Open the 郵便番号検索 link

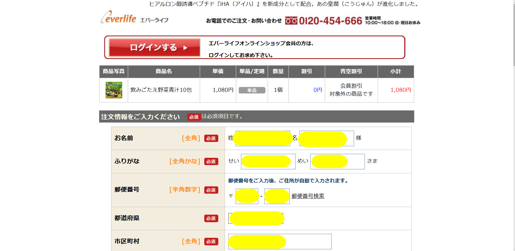coord(308,196)
